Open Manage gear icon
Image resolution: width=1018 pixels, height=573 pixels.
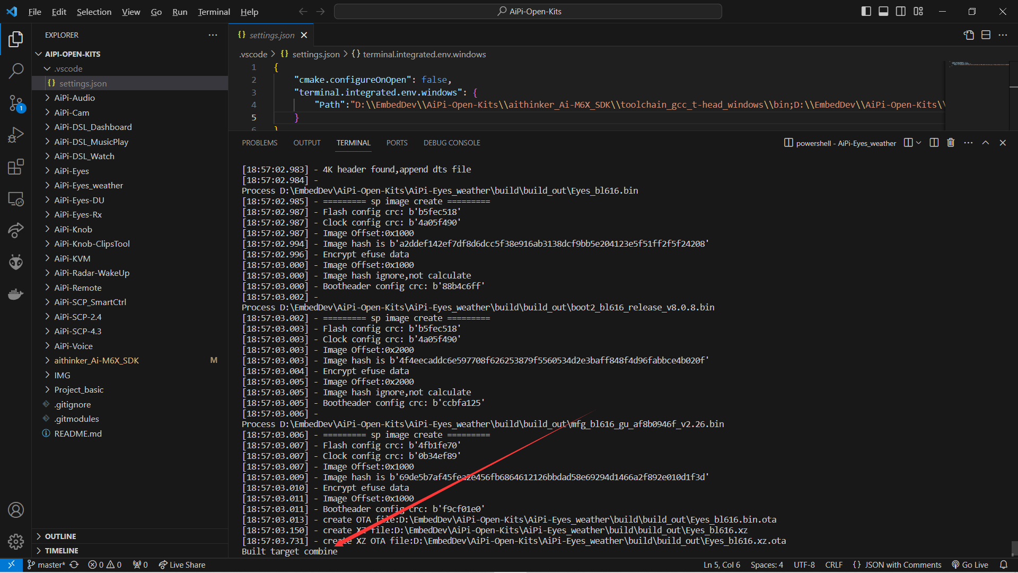click(16, 542)
